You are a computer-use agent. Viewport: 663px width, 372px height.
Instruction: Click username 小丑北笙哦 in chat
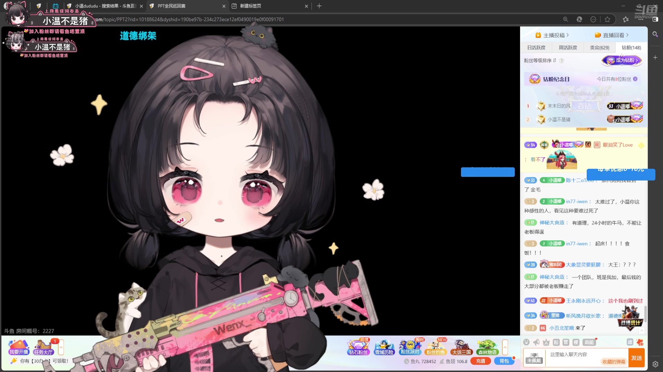click(561, 328)
